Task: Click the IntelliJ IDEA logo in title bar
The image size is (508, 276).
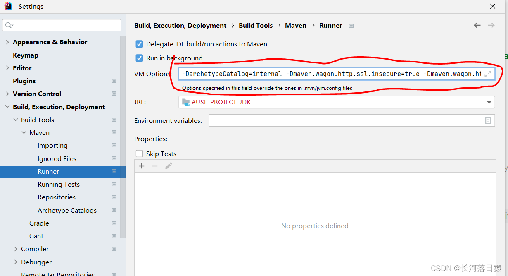Action: [8, 6]
